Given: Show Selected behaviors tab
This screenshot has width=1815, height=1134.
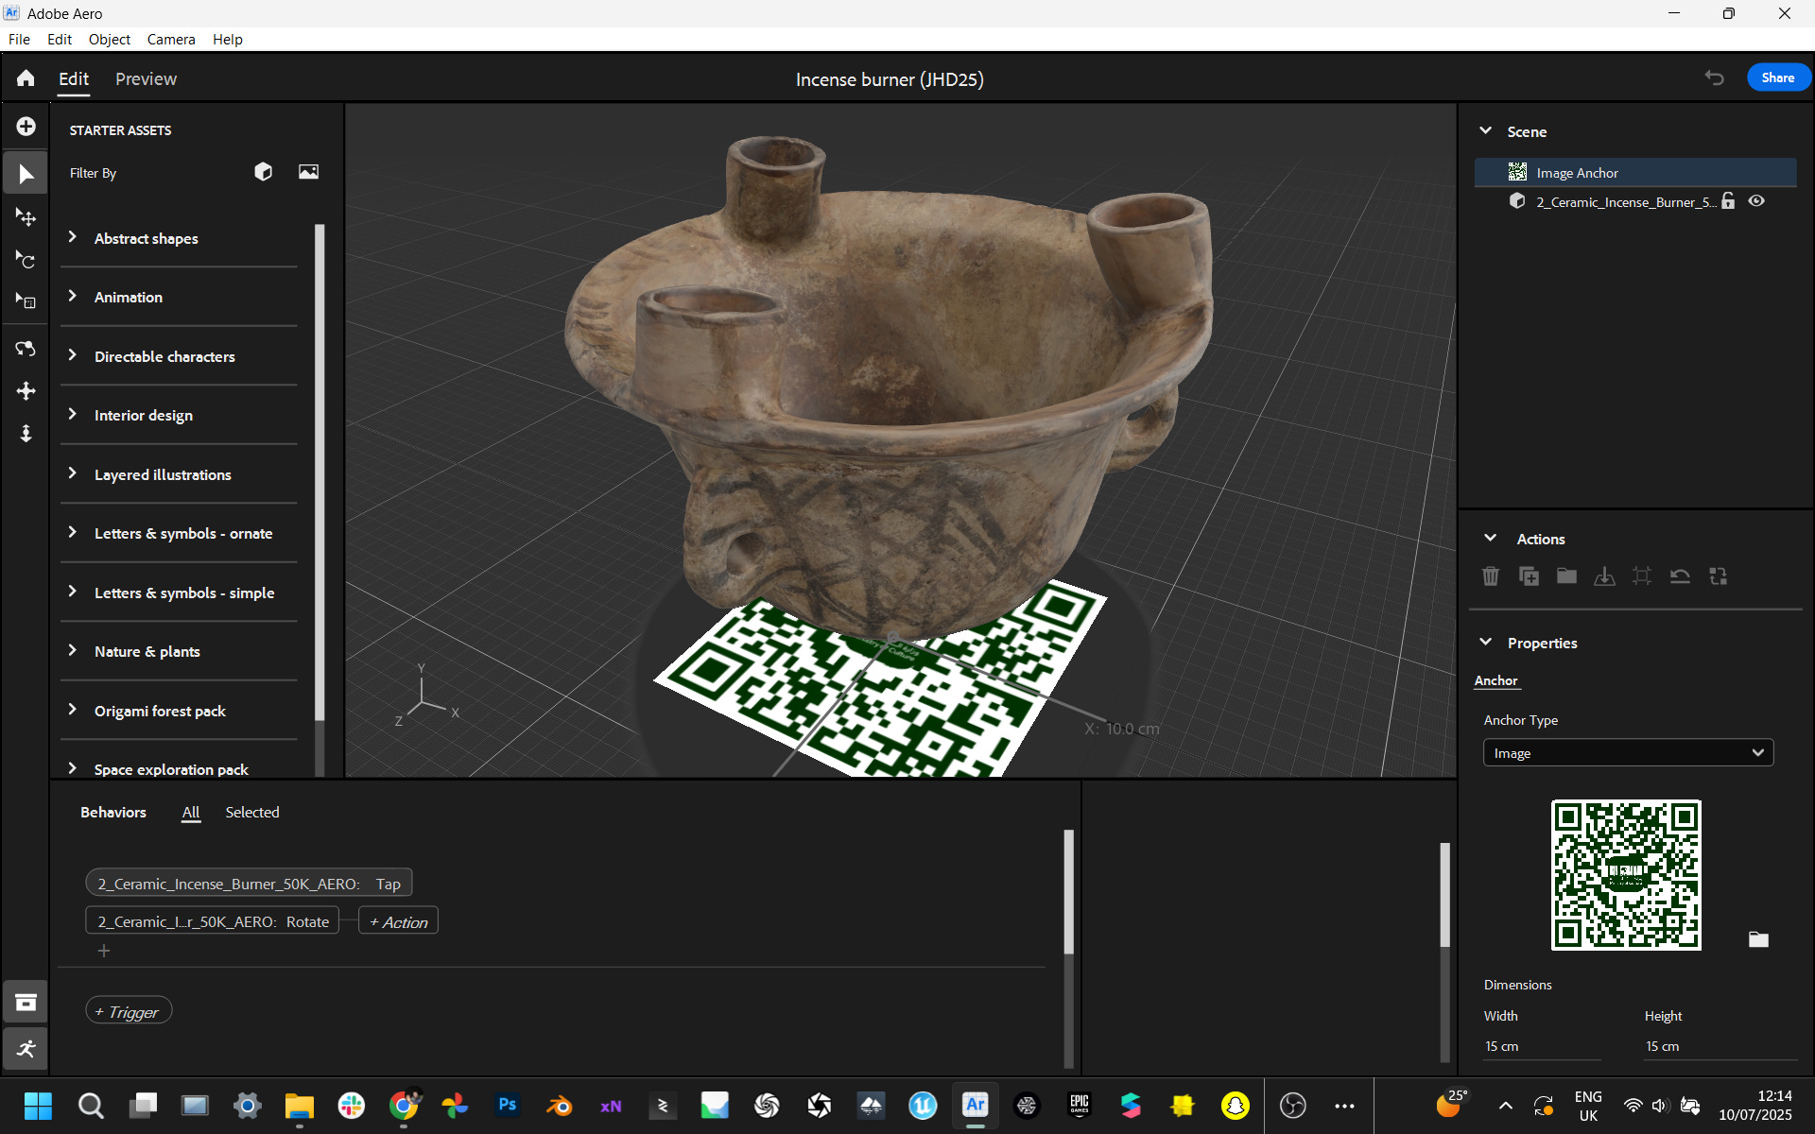Looking at the screenshot, I should click(252, 812).
